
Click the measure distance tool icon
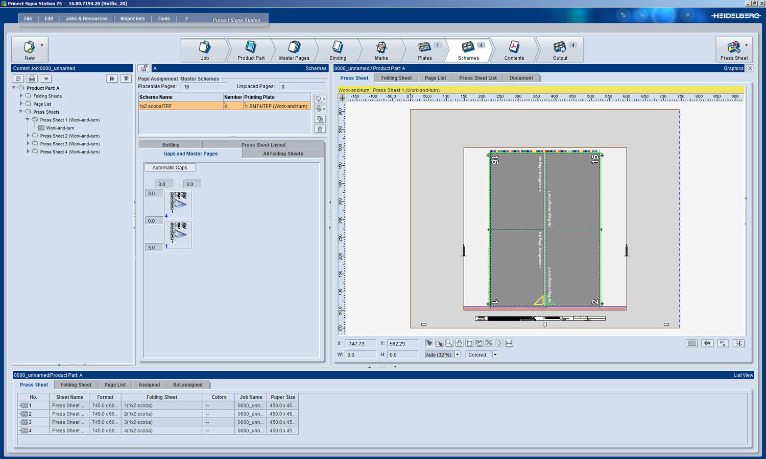point(509,343)
